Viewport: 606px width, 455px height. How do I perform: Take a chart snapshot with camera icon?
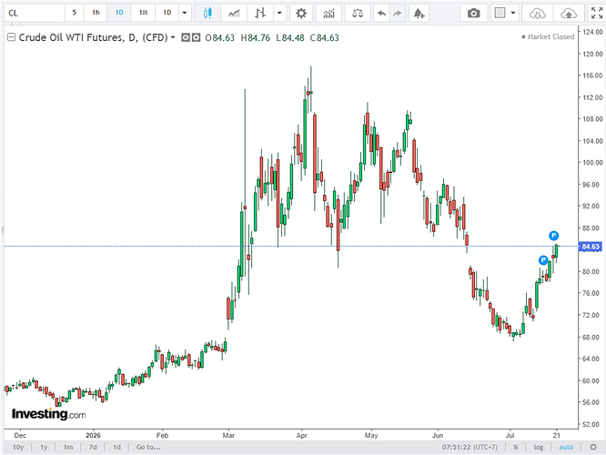click(473, 13)
